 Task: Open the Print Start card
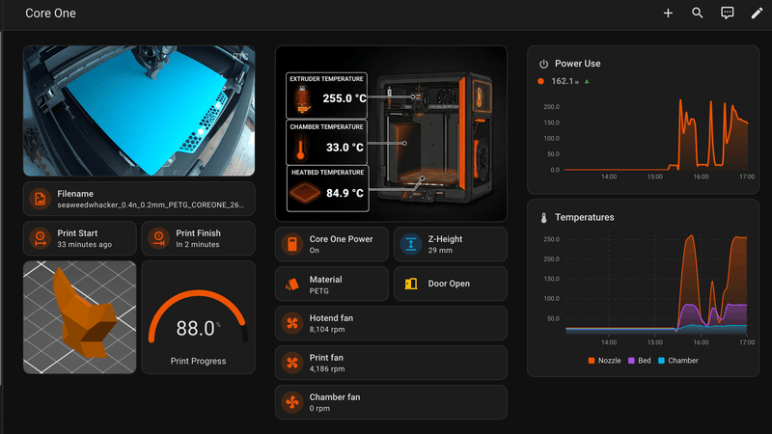[x=80, y=238]
